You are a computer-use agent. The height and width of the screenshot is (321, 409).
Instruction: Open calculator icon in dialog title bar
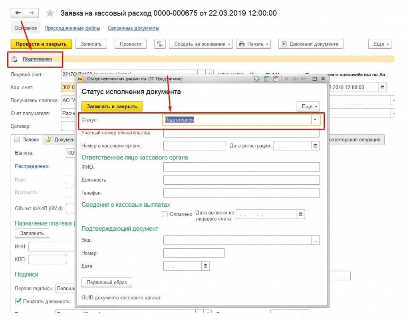coord(266,79)
